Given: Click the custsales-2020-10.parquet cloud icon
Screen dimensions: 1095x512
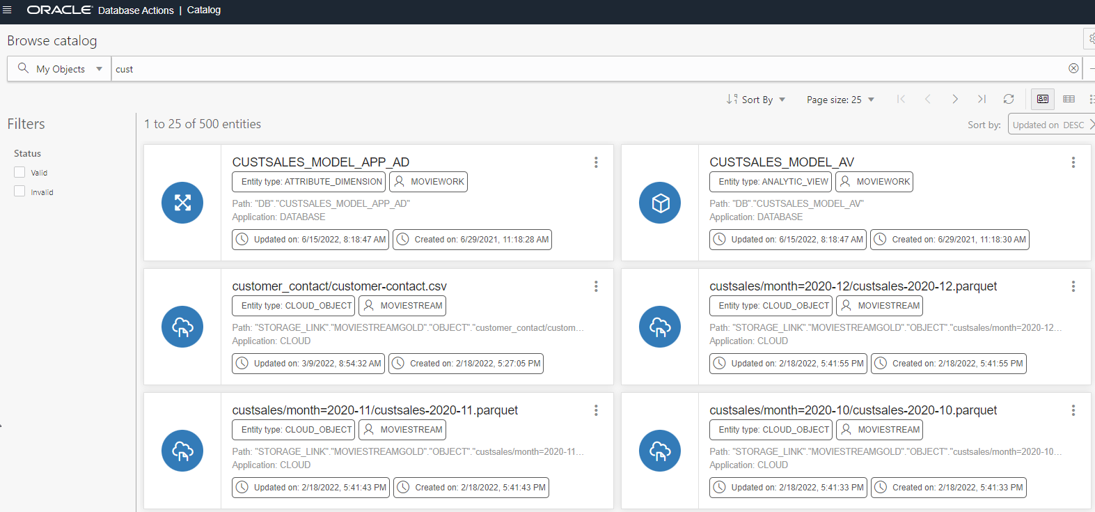Looking at the screenshot, I should pos(660,451).
